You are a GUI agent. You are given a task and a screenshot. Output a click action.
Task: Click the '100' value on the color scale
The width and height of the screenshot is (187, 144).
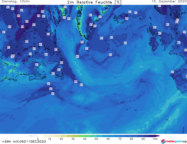pyautogui.click(x=155, y=139)
